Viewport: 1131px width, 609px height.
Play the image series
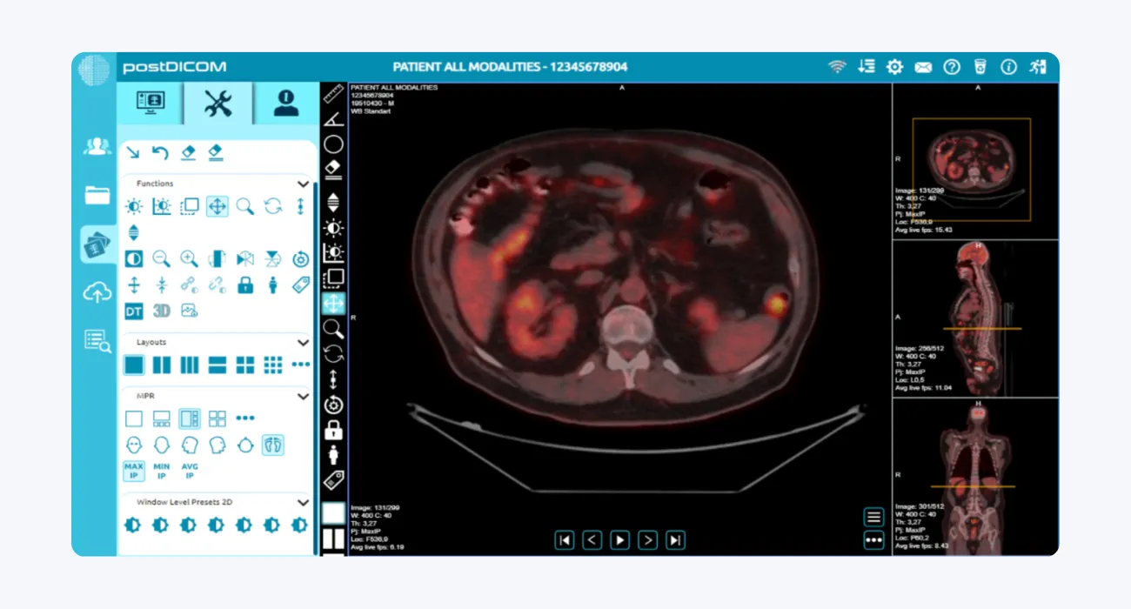pos(619,539)
